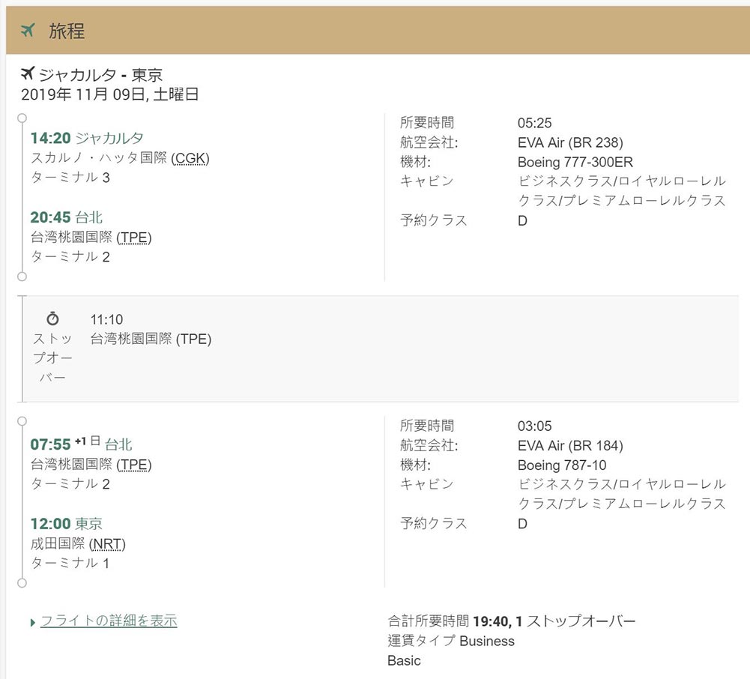Image resolution: width=750 pixels, height=679 pixels.
Task: Click flight duration value 03:05
Action: pos(534,426)
